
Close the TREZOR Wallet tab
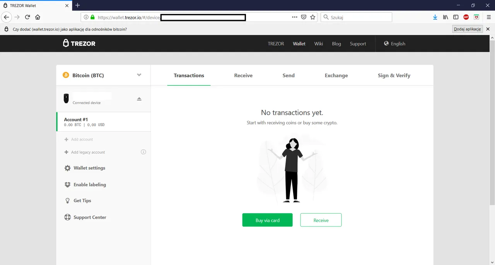[67, 5]
